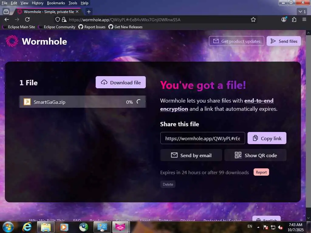311x233 pixels.
Task: Open the control panel taskbar icon
Action: pos(102,227)
